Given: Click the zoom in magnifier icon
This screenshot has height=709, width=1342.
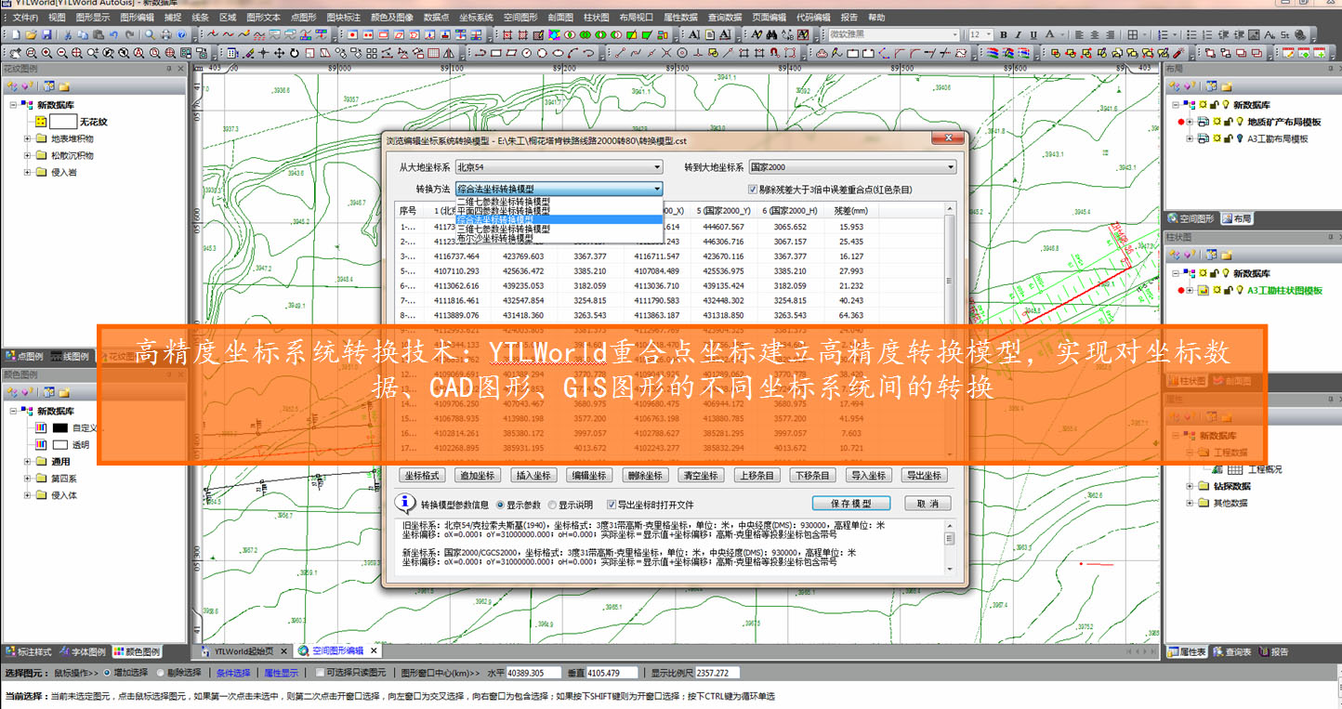Looking at the screenshot, I should tap(46, 53).
